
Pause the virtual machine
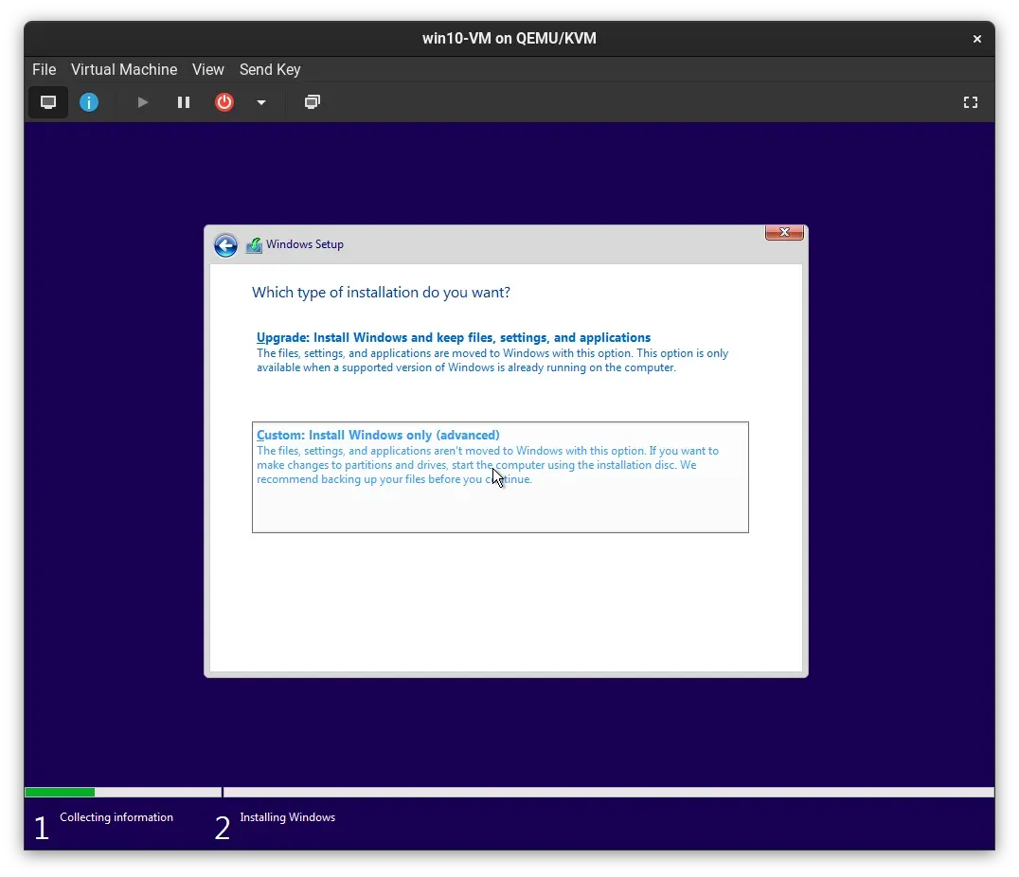point(184,102)
